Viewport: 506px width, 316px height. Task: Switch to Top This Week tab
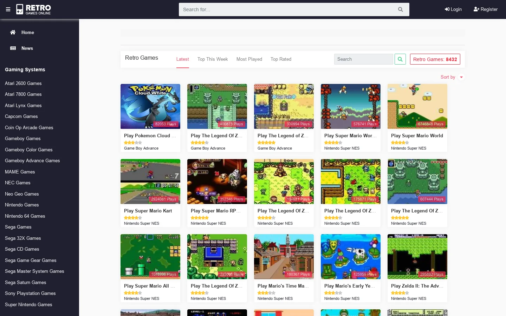tap(213, 59)
